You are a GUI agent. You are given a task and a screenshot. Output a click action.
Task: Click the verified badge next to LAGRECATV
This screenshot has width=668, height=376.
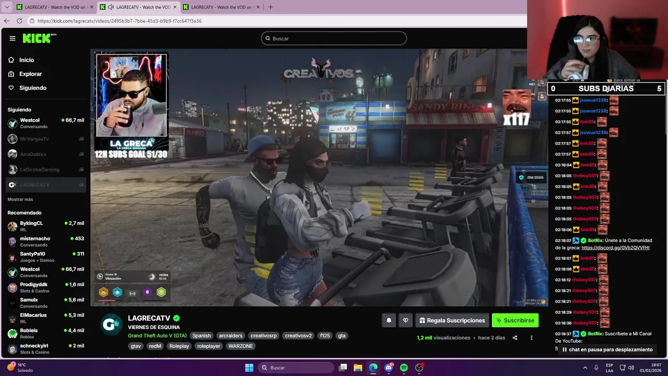[x=176, y=318]
